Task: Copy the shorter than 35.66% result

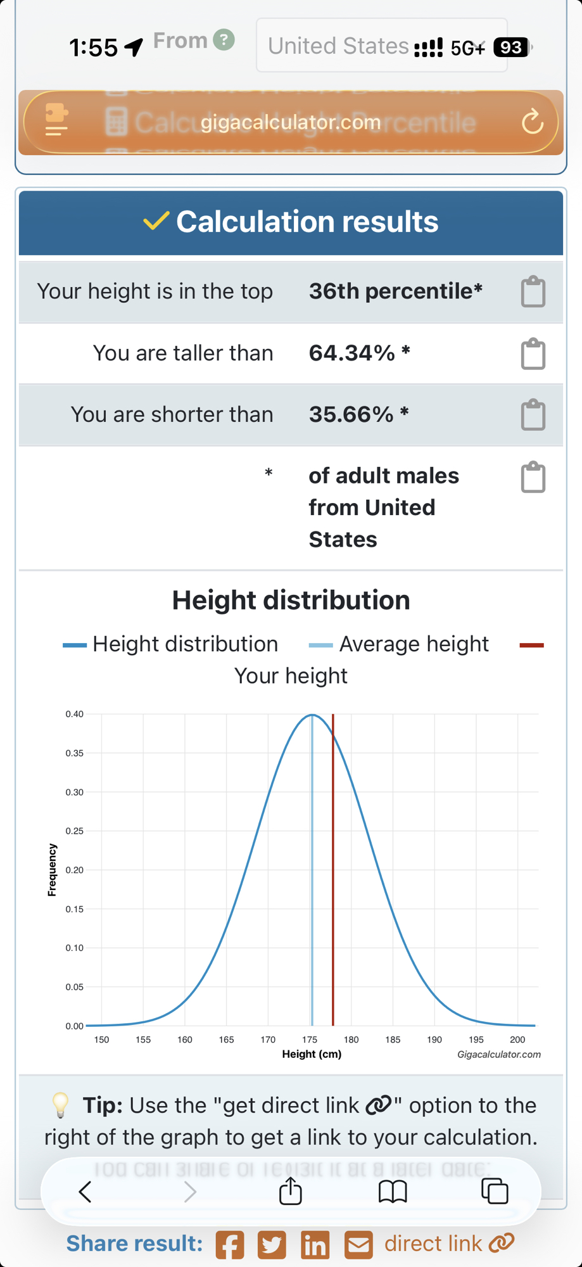Action: (533, 415)
